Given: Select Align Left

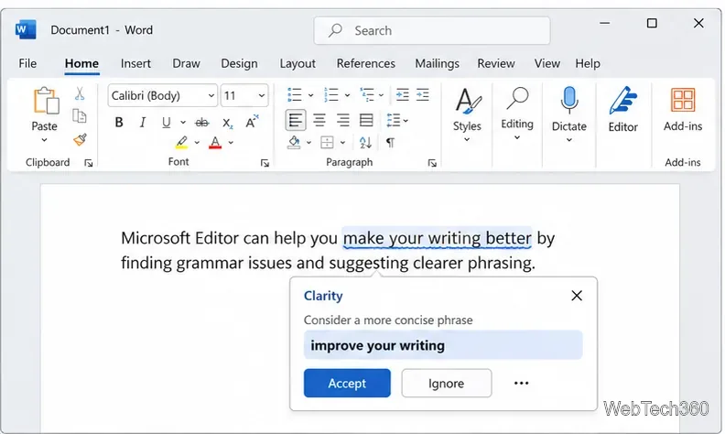Looking at the screenshot, I should point(296,121).
